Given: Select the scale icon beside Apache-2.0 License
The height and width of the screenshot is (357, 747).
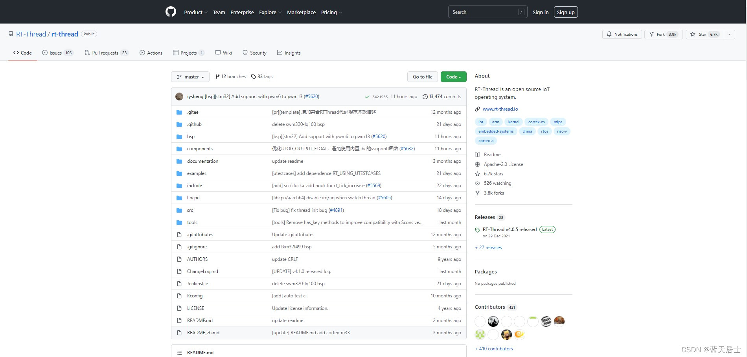Looking at the screenshot, I should [477, 164].
